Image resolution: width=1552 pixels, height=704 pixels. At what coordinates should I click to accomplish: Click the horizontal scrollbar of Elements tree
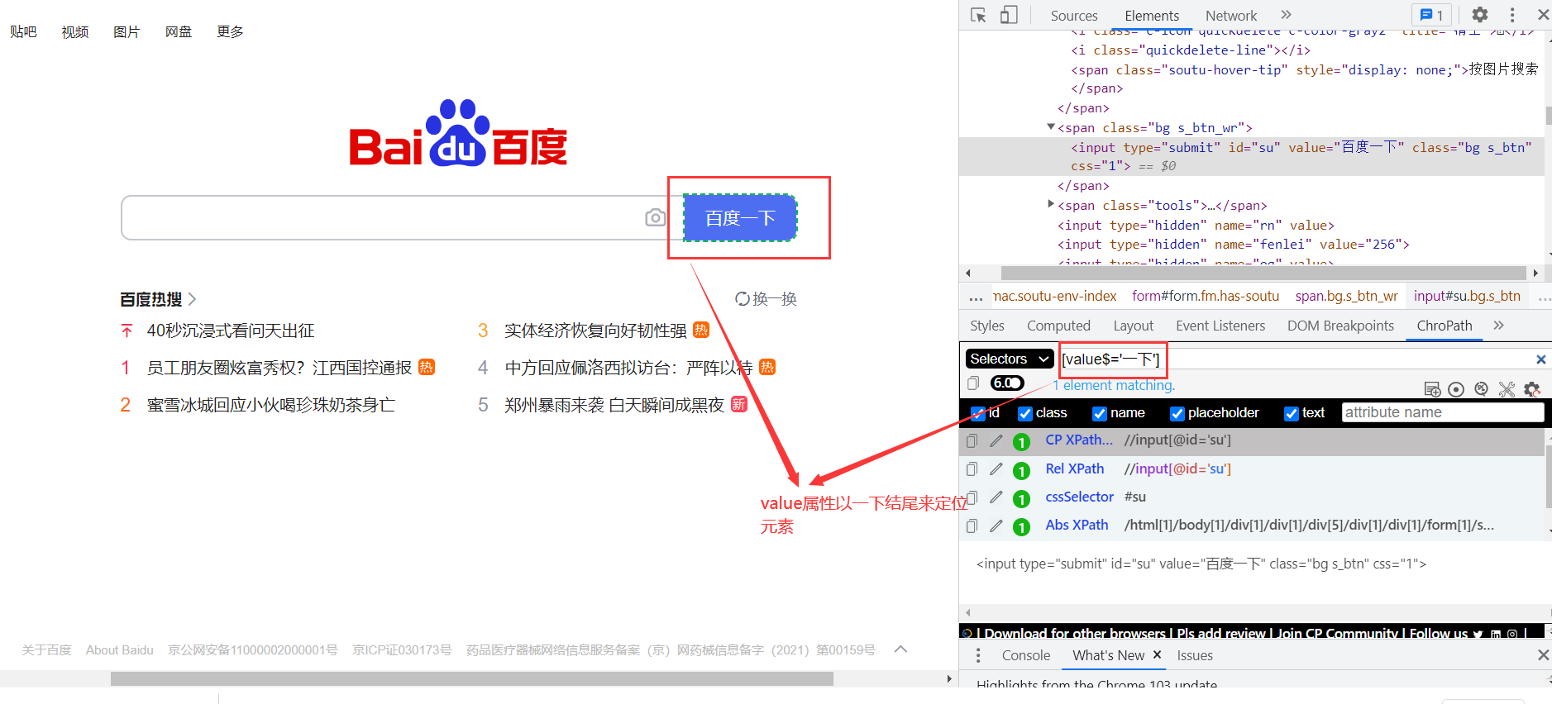(1263, 273)
